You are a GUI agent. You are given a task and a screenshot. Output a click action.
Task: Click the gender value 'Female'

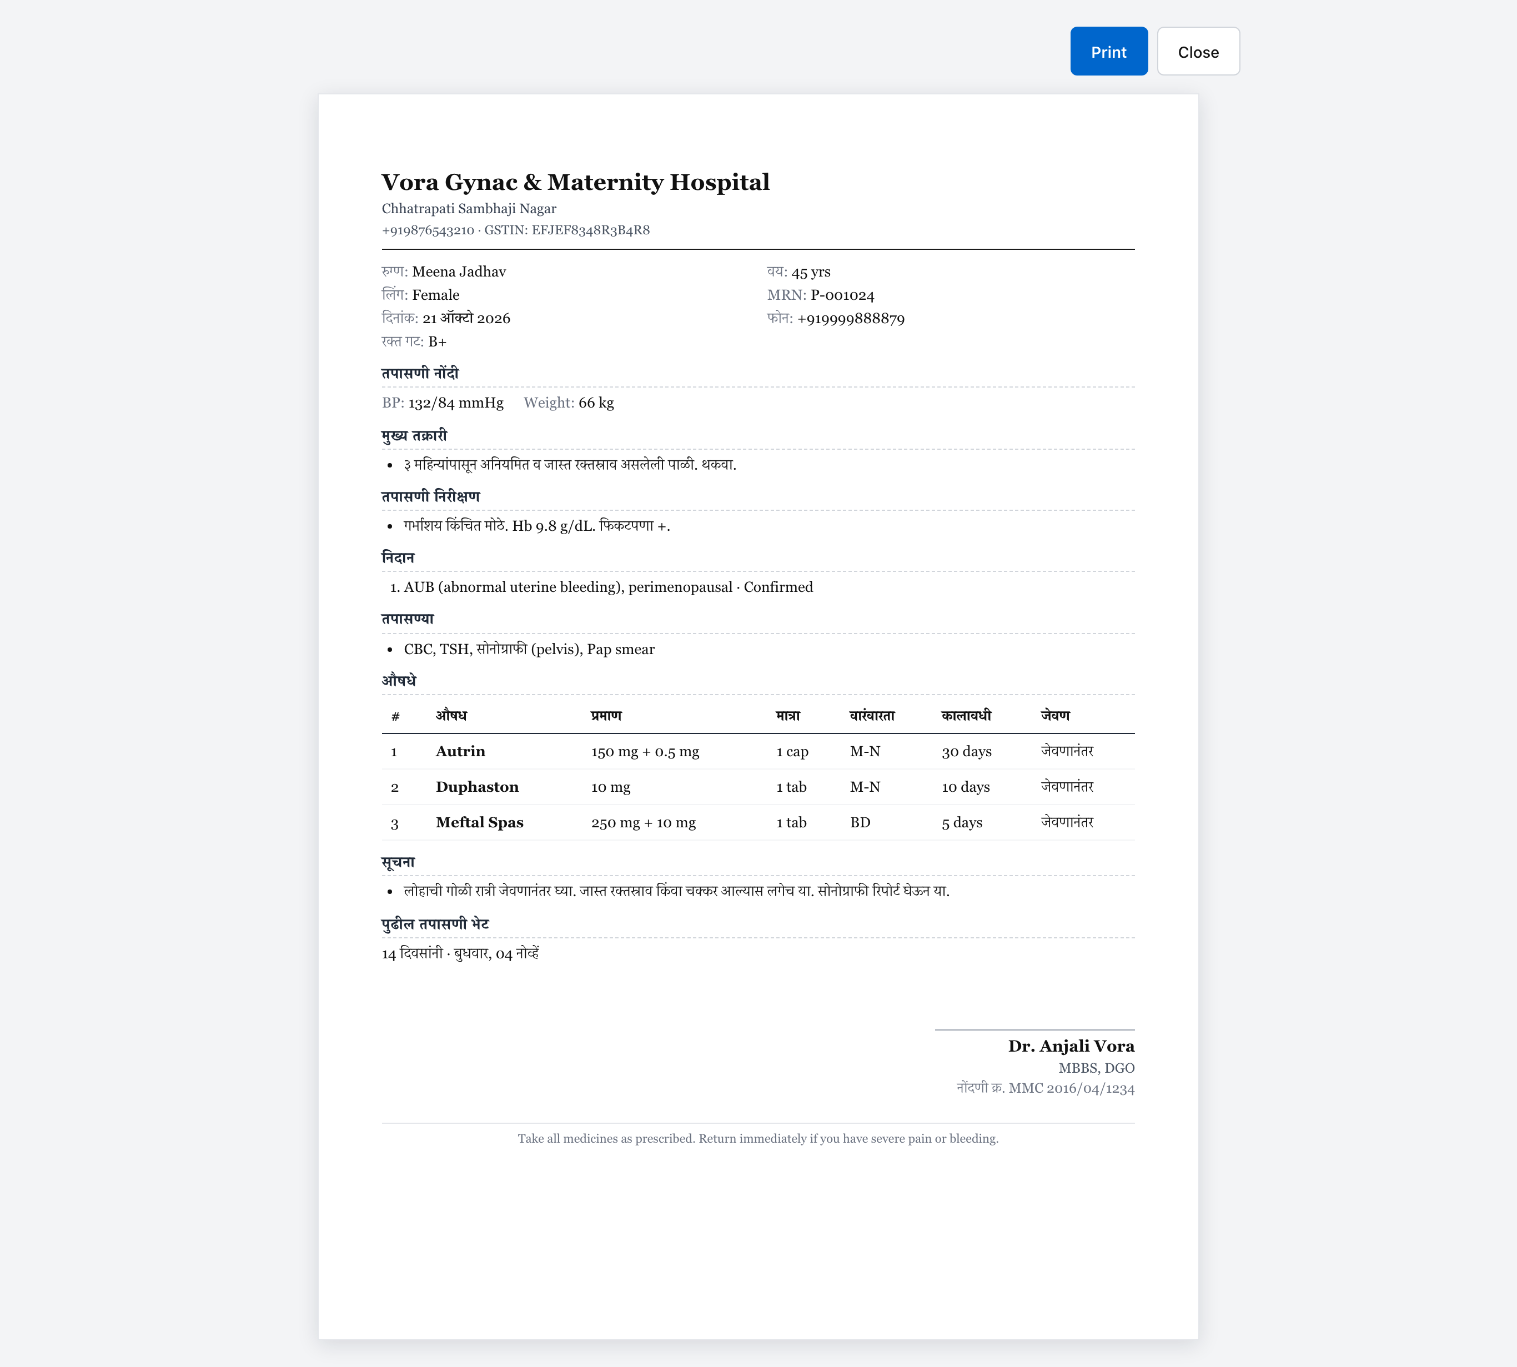click(435, 295)
